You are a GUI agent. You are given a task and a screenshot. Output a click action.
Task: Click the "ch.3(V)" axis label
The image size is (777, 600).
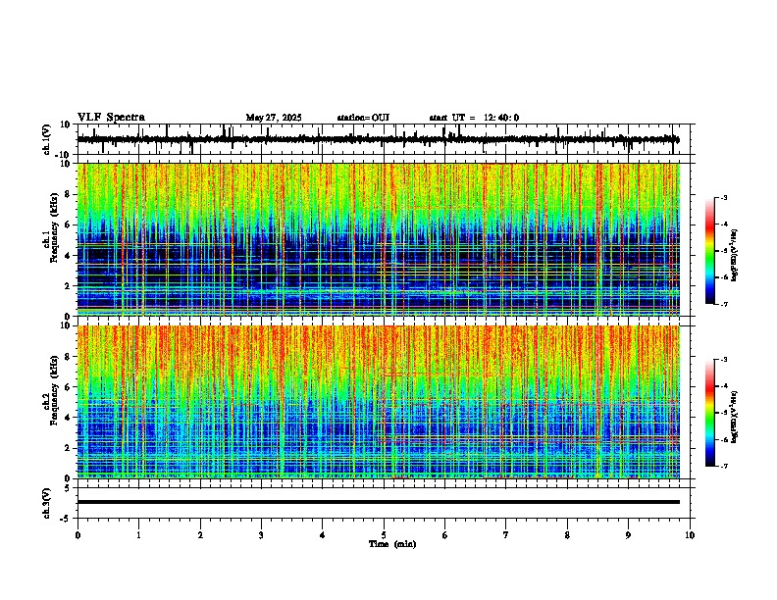click(x=47, y=503)
